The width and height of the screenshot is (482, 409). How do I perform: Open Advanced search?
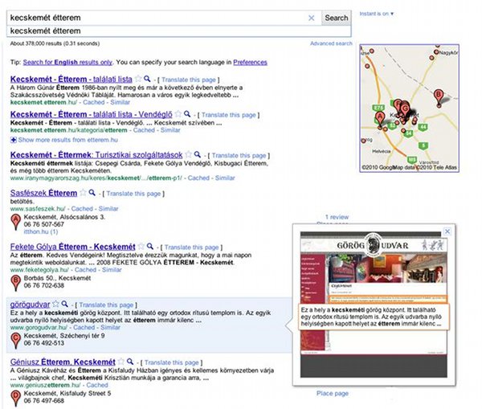pos(331,43)
